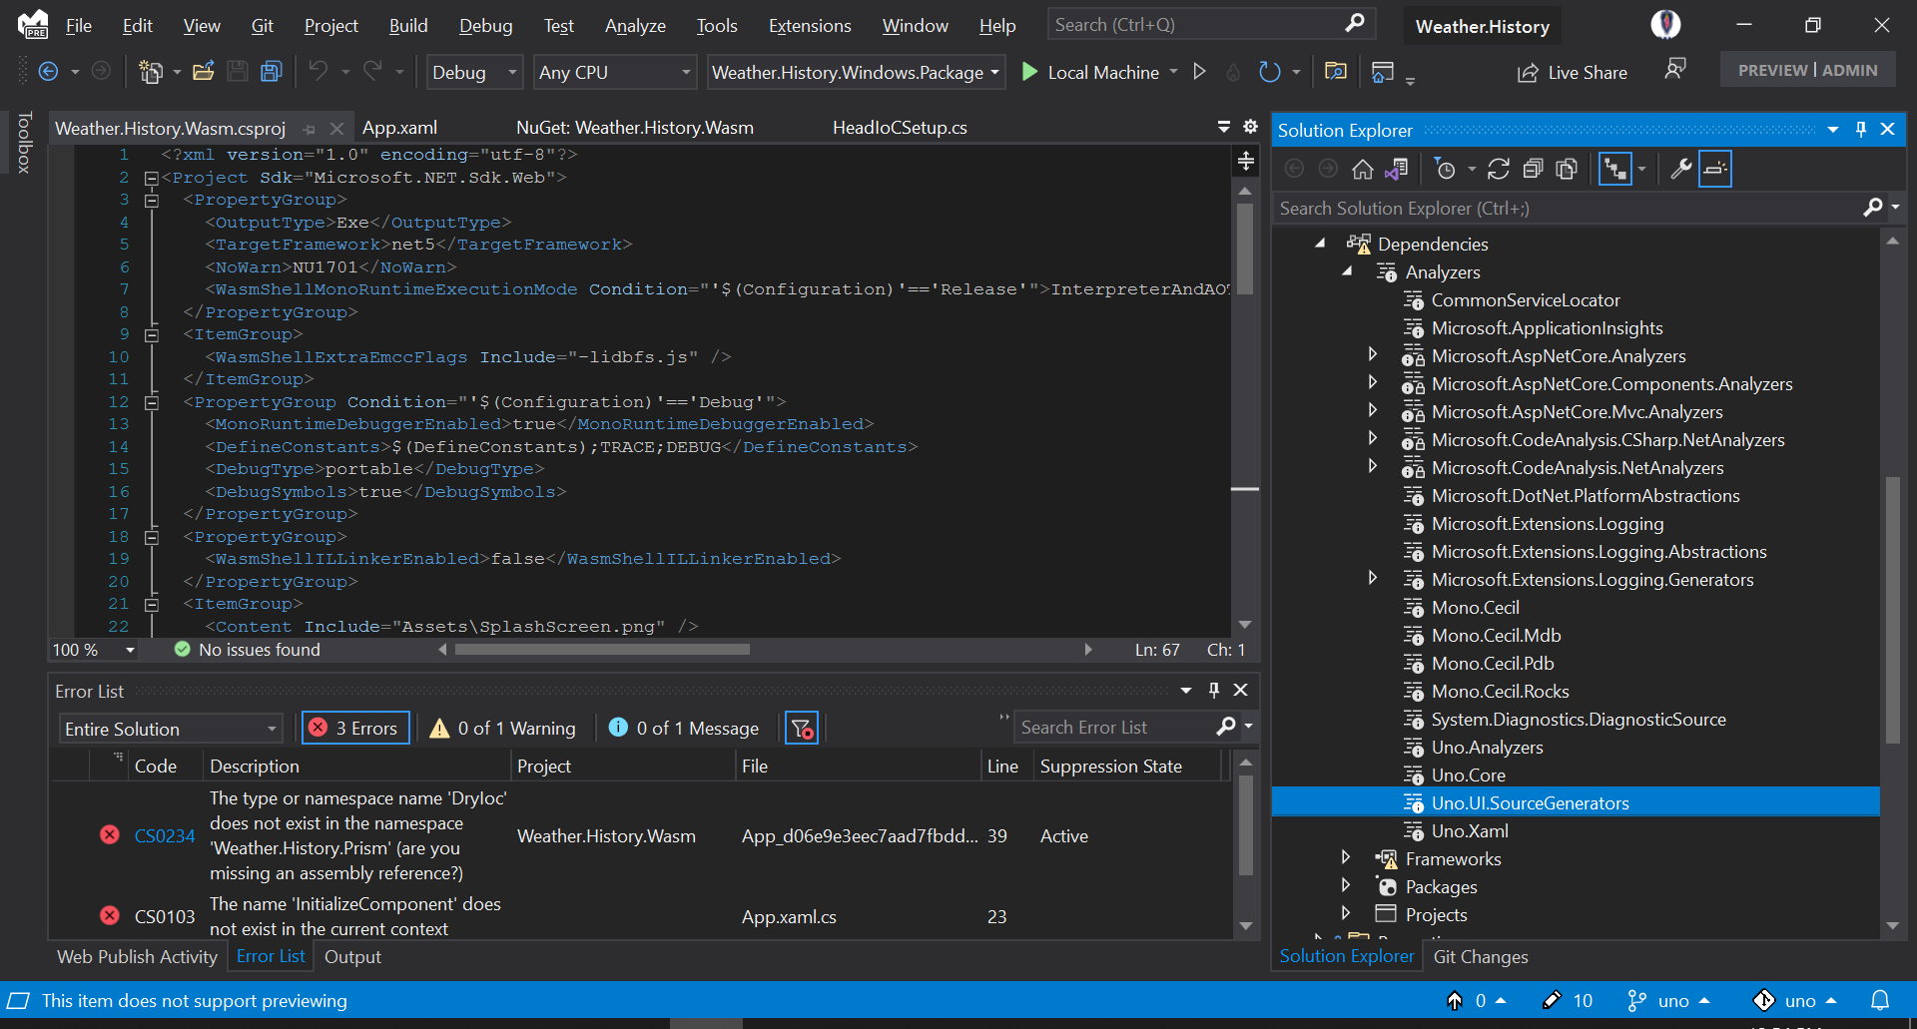Image resolution: width=1917 pixels, height=1029 pixels.
Task: Open Solution Explorer Properties with the wrench icon
Action: click(x=1680, y=169)
